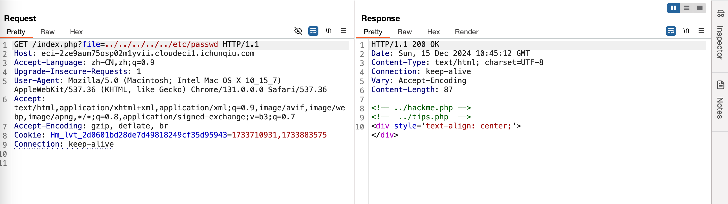
Task: Click Accept-Language header line
Action: (x=84, y=62)
